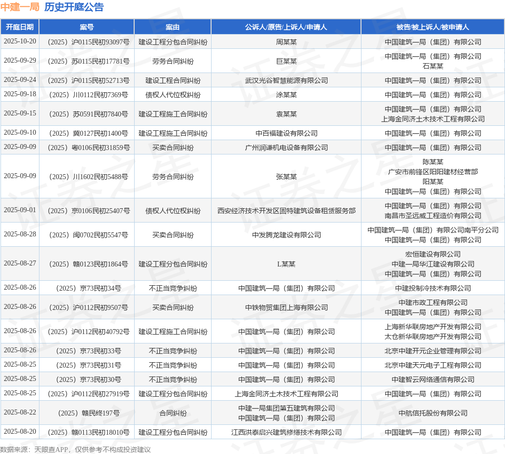The height and width of the screenshot is (454, 505).
Task: Click the date 2025-08-28
Action: click(x=20, y=234)
